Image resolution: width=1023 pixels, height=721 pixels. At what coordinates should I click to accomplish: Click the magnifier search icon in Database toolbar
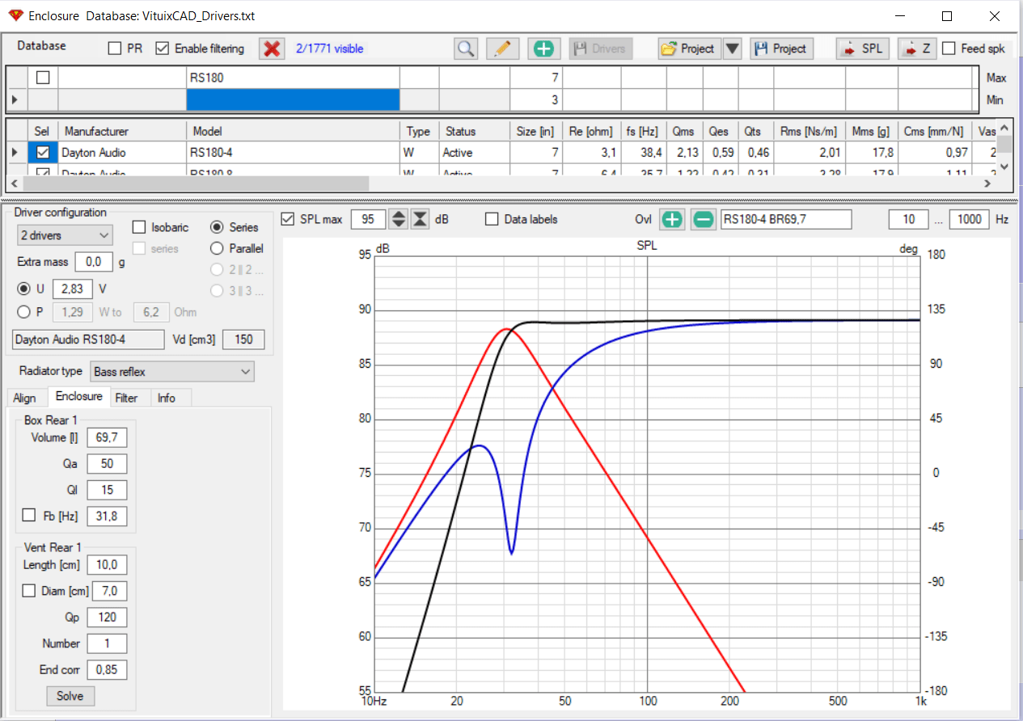(466, 48)
